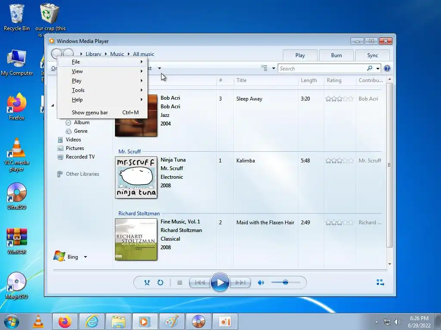Sort by Contributing artist column header
Viewport: 441px width, 330px height.
[371, 80]
